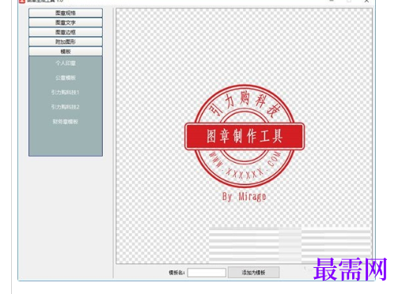The image size is (402, 294).
Task: Click the red stamp preview image
Action: (x=245, y=143)
